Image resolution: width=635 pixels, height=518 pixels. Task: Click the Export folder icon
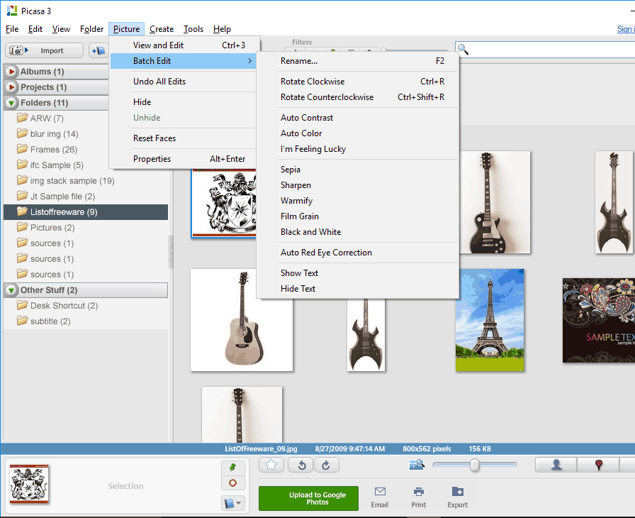pos(458,492)
